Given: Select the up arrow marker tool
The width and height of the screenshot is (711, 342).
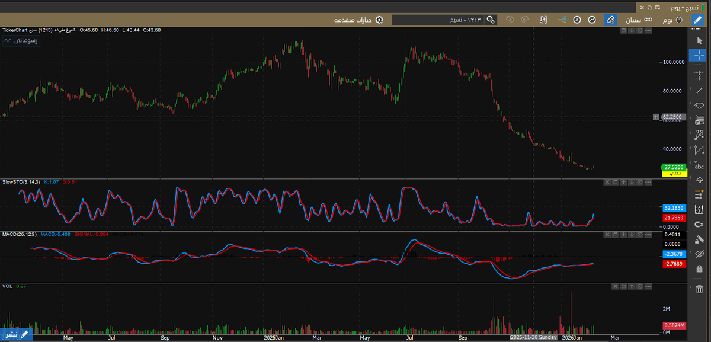Looking at the screenshot, I should click(x=699, y=180).
